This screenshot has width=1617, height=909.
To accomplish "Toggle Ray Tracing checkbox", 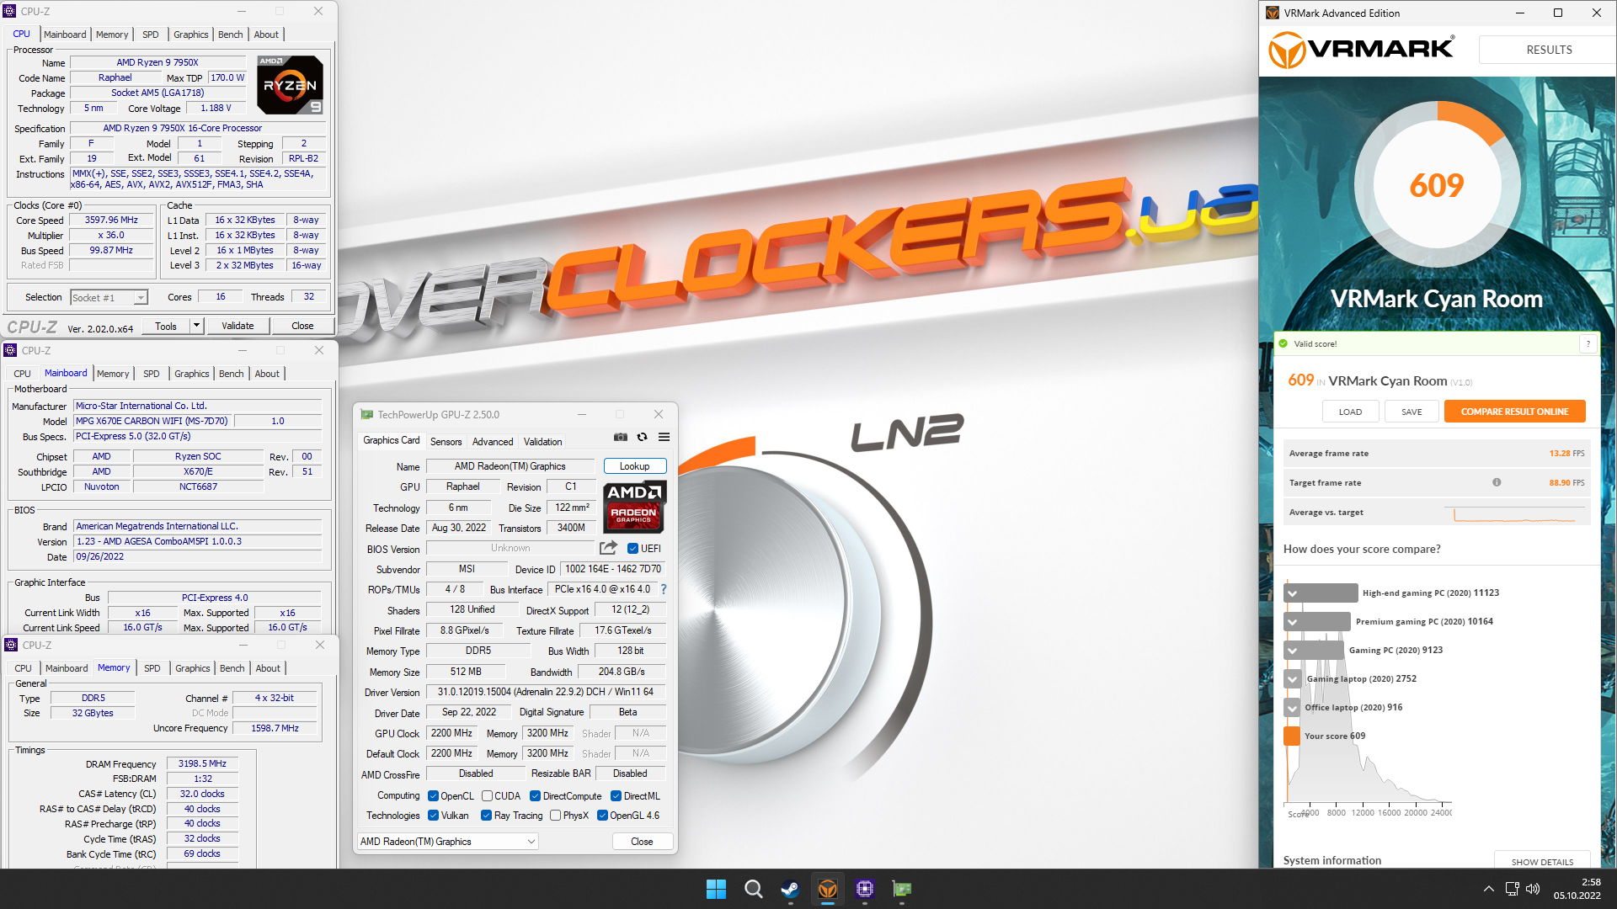I will (486, 816).
